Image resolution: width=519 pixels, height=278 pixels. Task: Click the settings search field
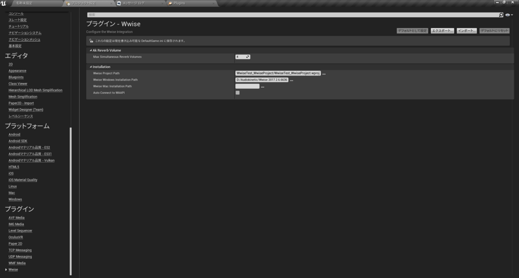pyautogui.click(x=293, y=15)
